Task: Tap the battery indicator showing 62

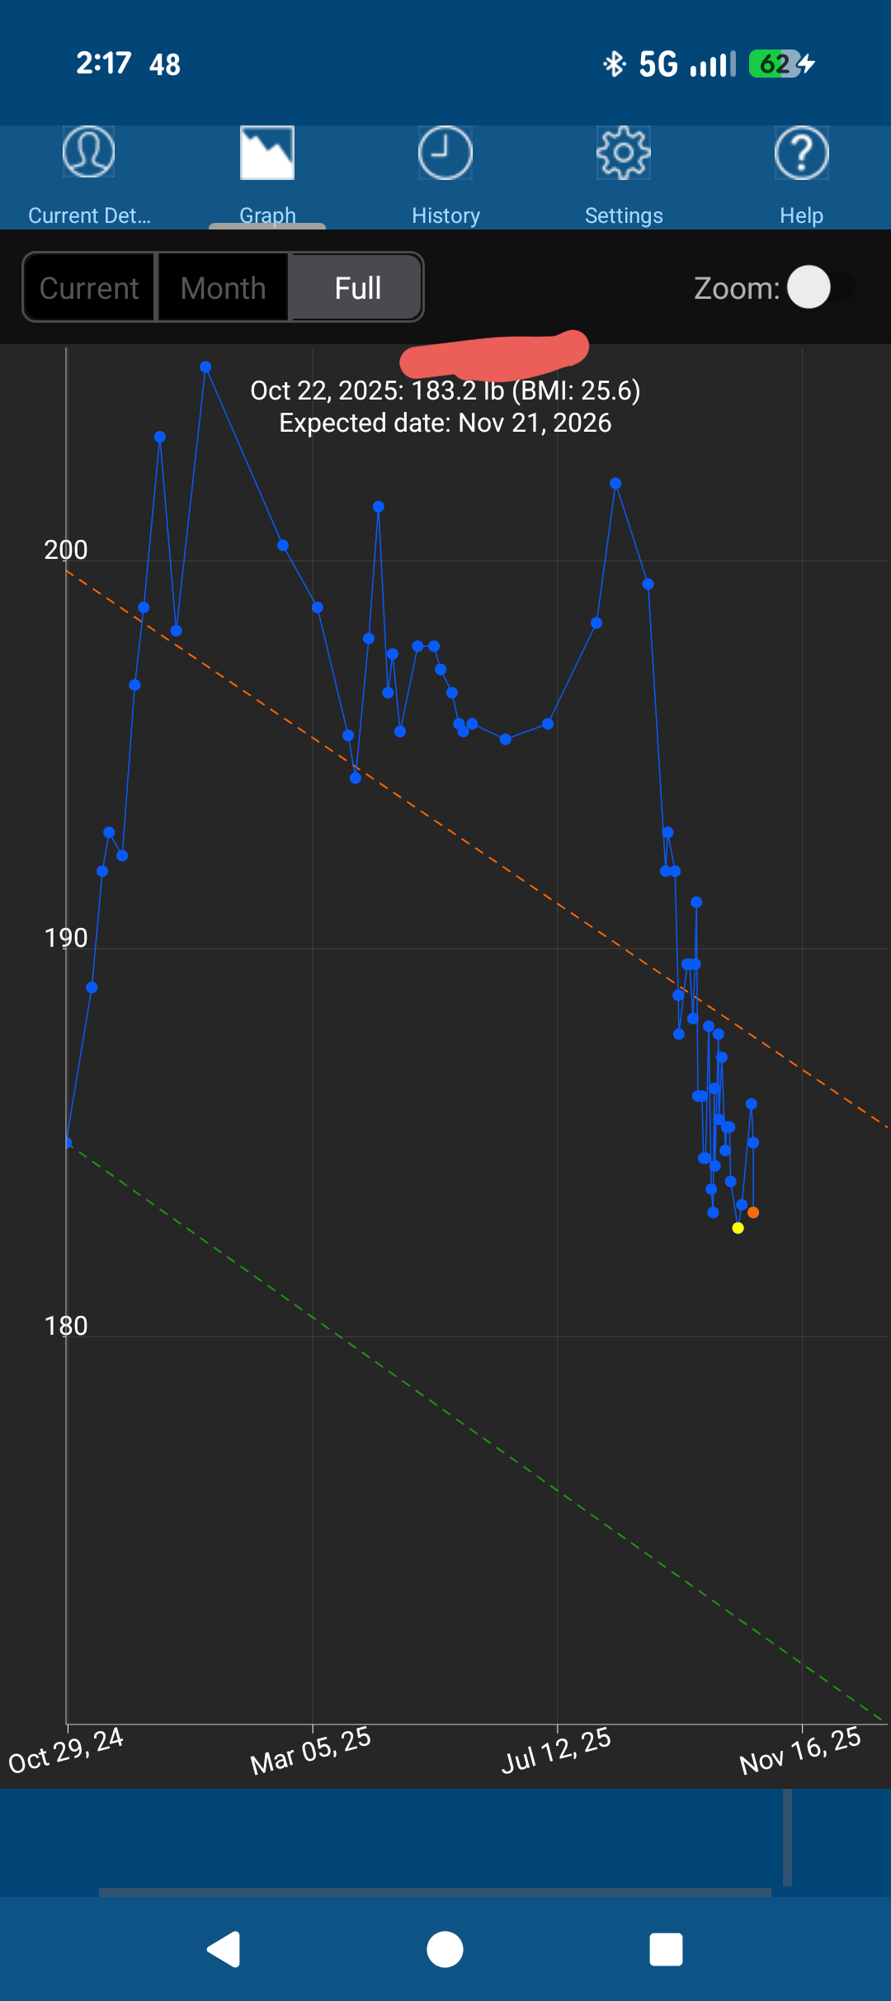Action: (x=782, y=64)
